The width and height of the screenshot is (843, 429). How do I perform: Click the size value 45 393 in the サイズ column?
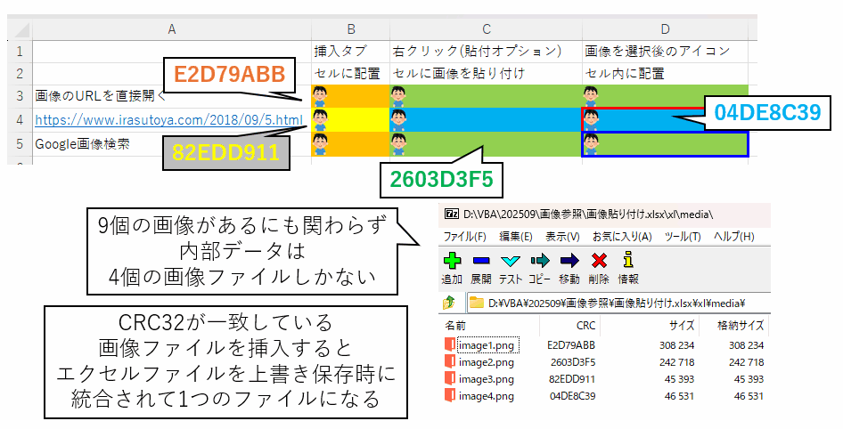(679, 378)
